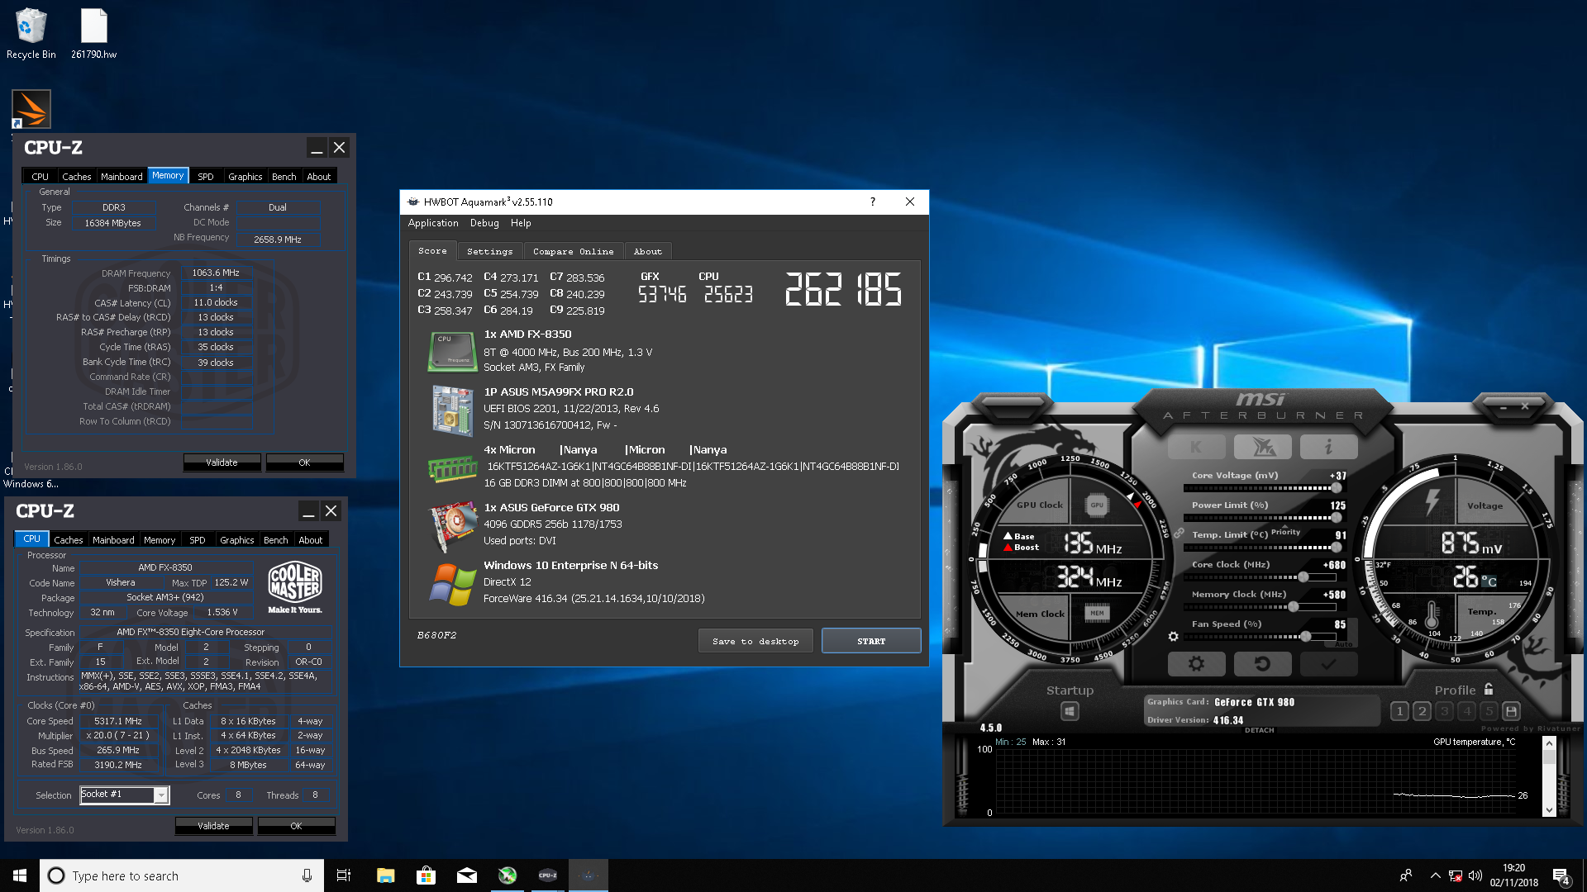Open Task View from taskbar
The image size is (1587, 892).
click(344, 875)
